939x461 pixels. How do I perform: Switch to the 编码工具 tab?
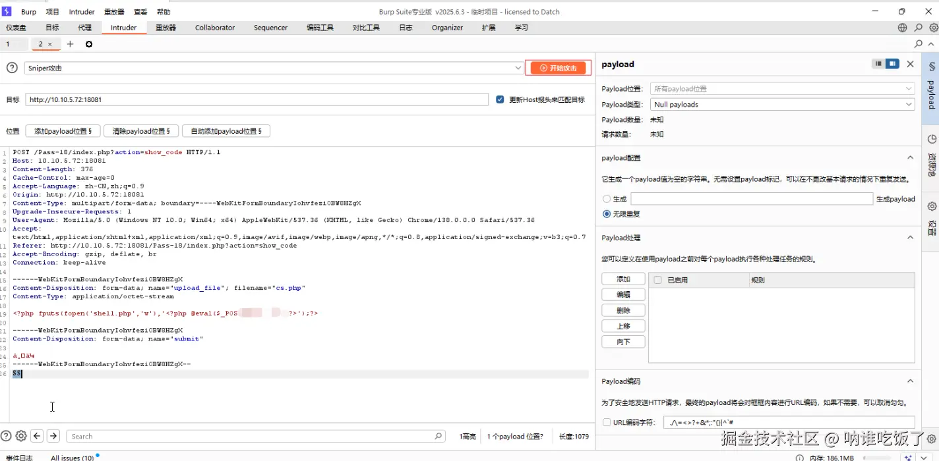click(x=320, y=28)
